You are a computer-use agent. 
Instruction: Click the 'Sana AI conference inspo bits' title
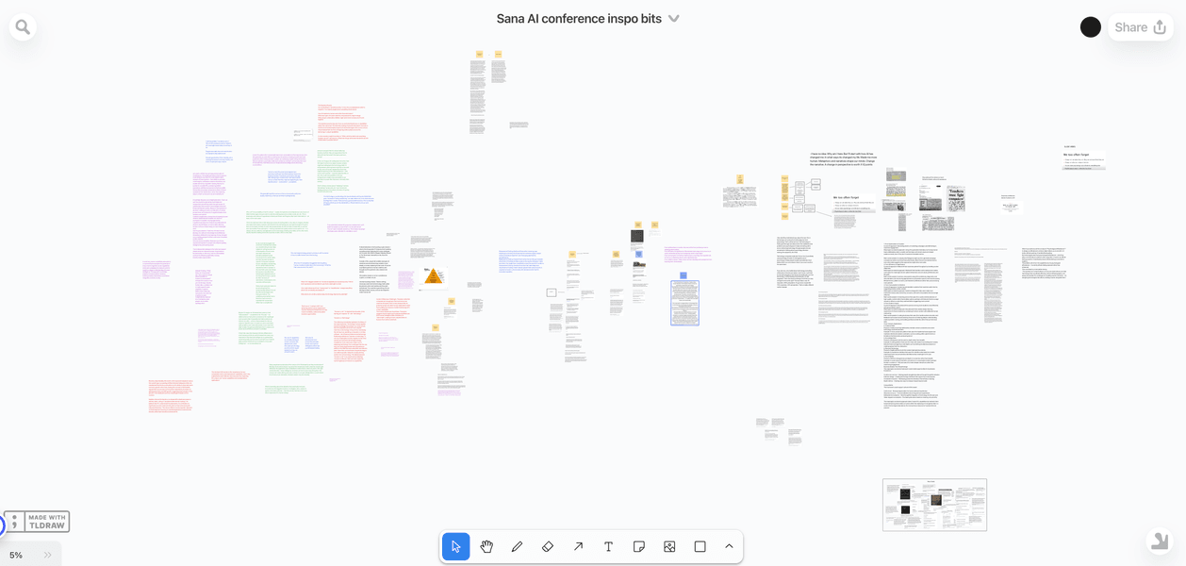pyautogui.click(x=579, y=19)
